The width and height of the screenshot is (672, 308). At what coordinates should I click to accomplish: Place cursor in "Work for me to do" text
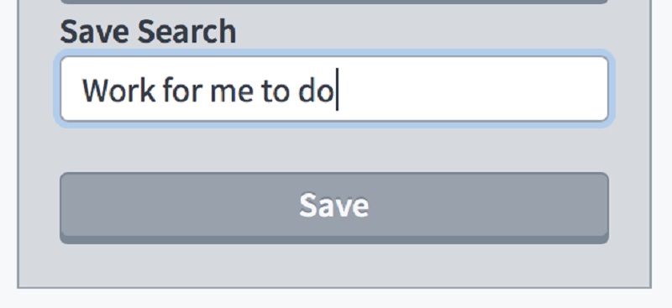[x=207, y=91]
